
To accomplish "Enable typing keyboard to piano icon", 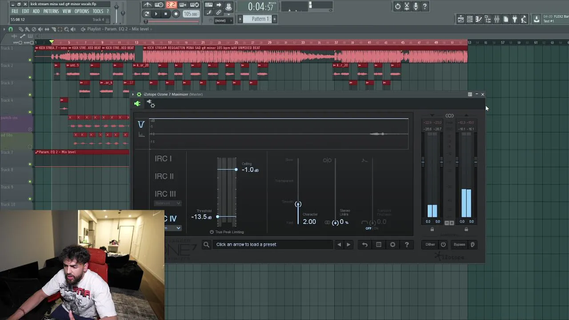I will pyautogui.click(x=208, y=5).
